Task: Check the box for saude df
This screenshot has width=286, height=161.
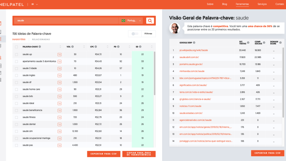Action: 16,83
